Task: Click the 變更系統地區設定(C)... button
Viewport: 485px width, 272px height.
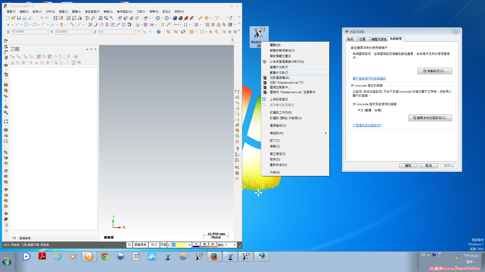Action: (430, 118)
